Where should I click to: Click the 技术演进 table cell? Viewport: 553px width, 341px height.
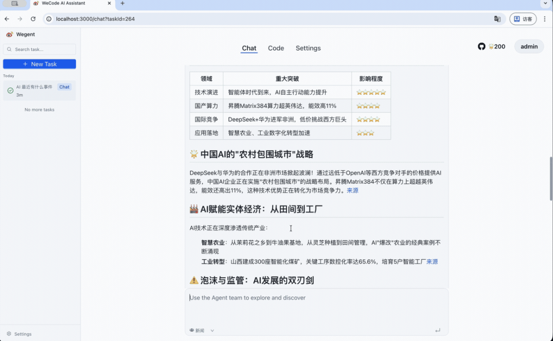pyautogui.click(x=206, y=92)
